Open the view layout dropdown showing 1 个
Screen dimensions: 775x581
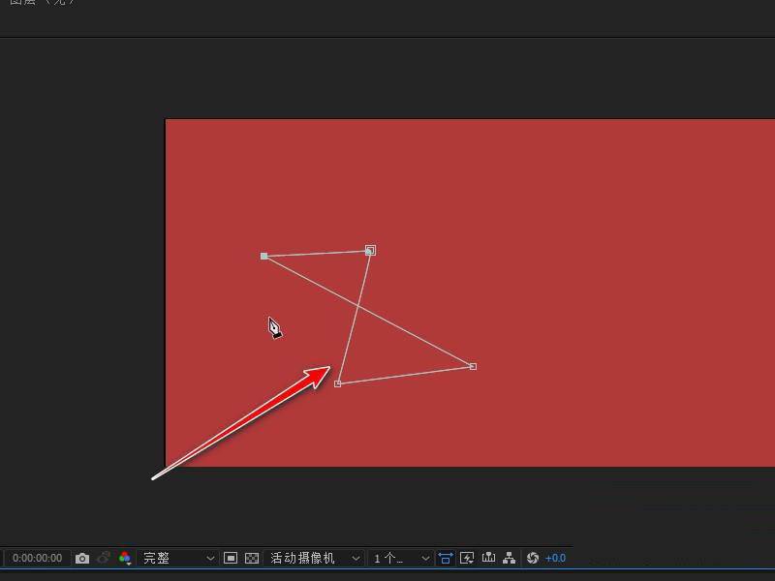point(400,559)
